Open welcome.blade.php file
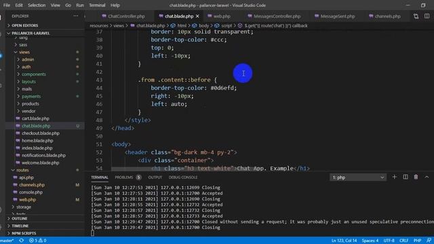This screenshot has height=244, width=434. (40, 163)
